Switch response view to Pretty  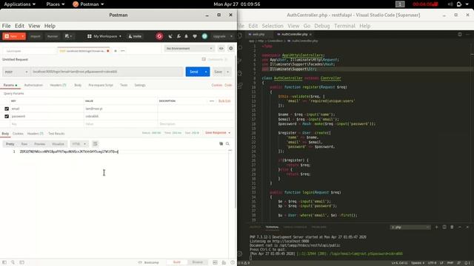point(10,144)
